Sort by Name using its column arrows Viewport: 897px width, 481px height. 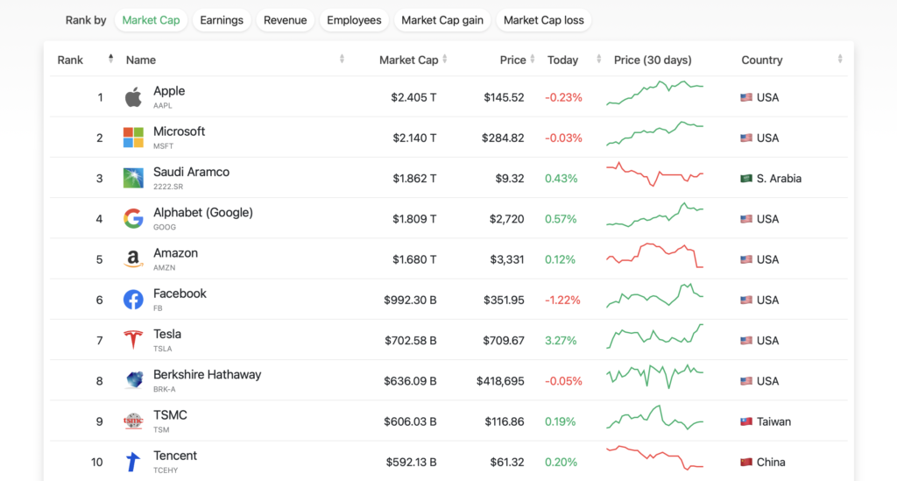tap(342, 59)
